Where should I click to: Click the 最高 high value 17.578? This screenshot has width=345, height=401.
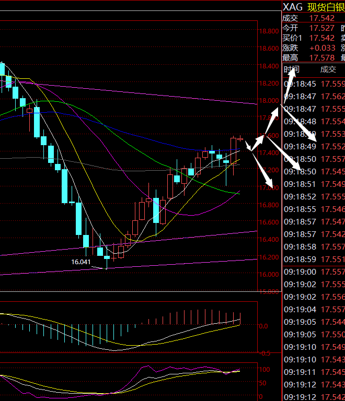tap(322, 58)
